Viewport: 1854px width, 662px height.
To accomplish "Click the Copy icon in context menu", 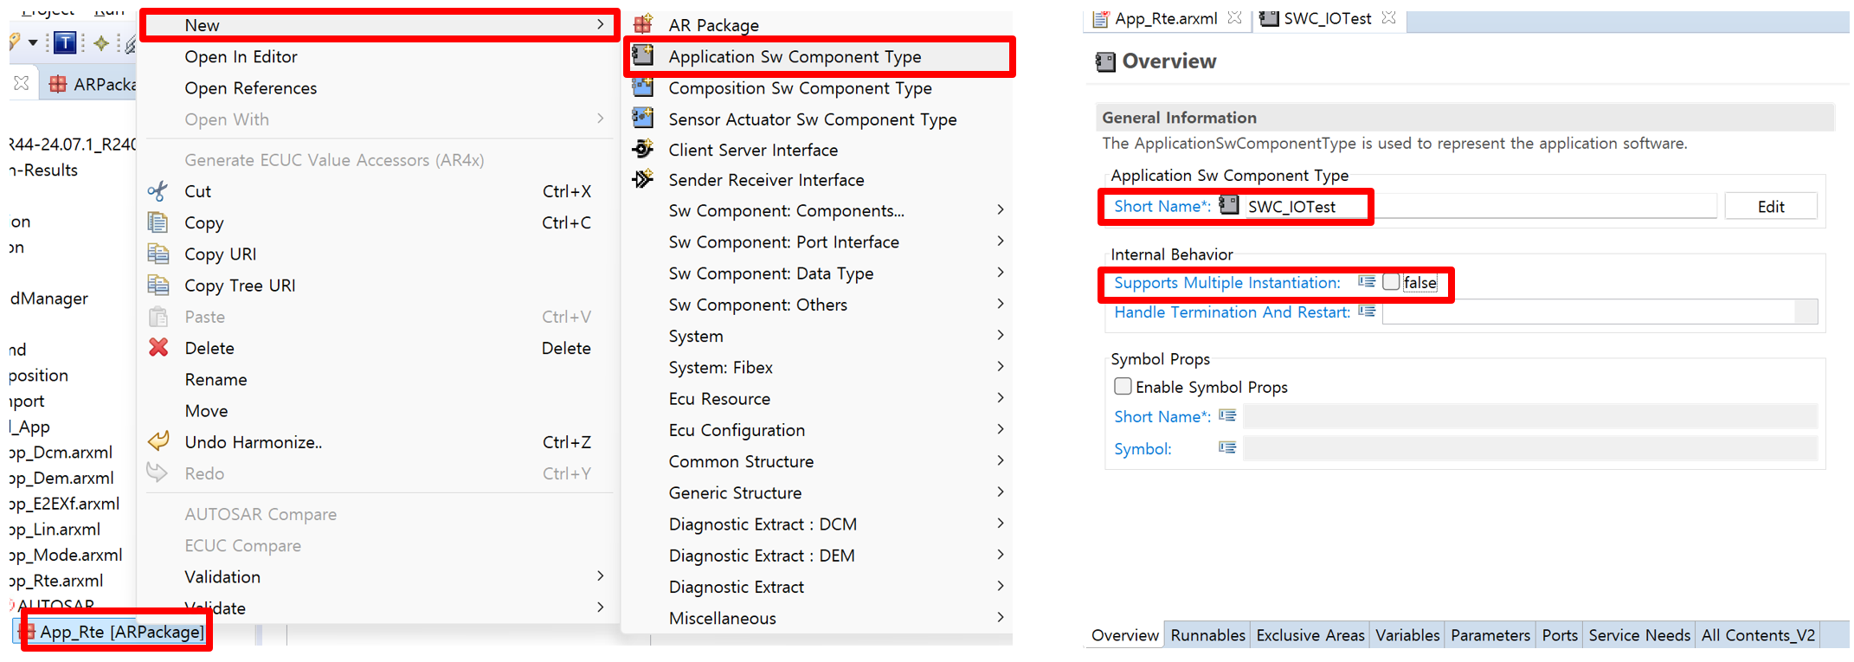I will [x=158, y=222].
